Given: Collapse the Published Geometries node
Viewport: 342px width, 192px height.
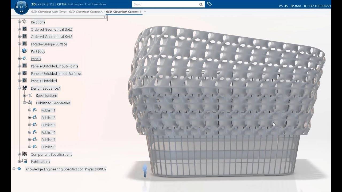Looking at the screenshot, I should click(24, 103).
